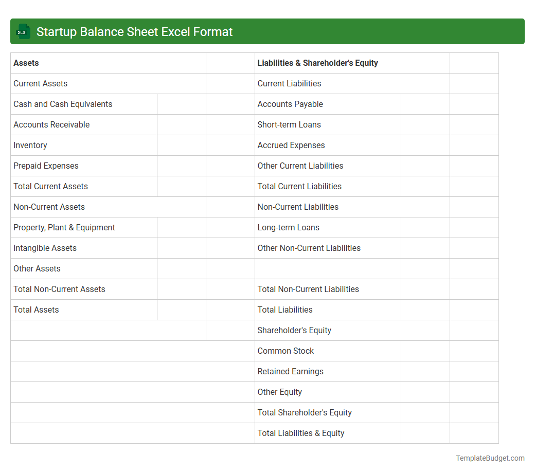Select the 'Startup Balance Sheet Excel Format' title
The width and height of the screenshot is (535, 473).
click(135, 31)
